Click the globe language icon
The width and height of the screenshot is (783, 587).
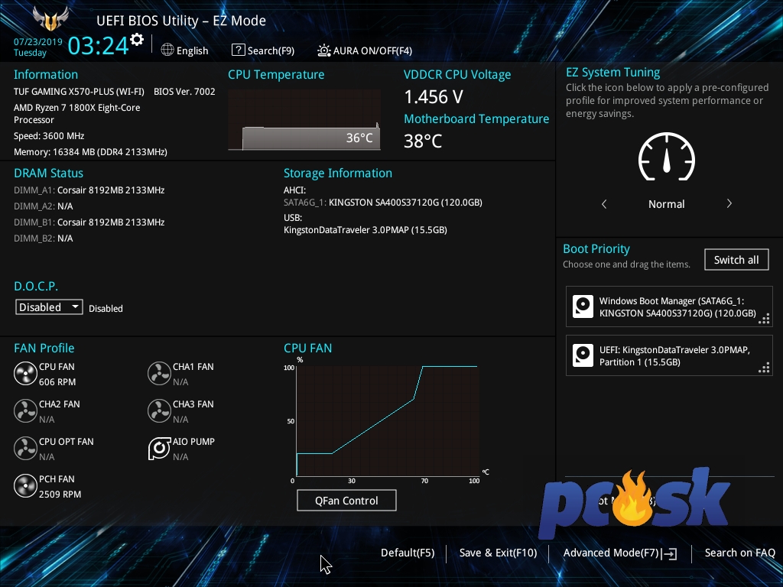tap(167, 50)
